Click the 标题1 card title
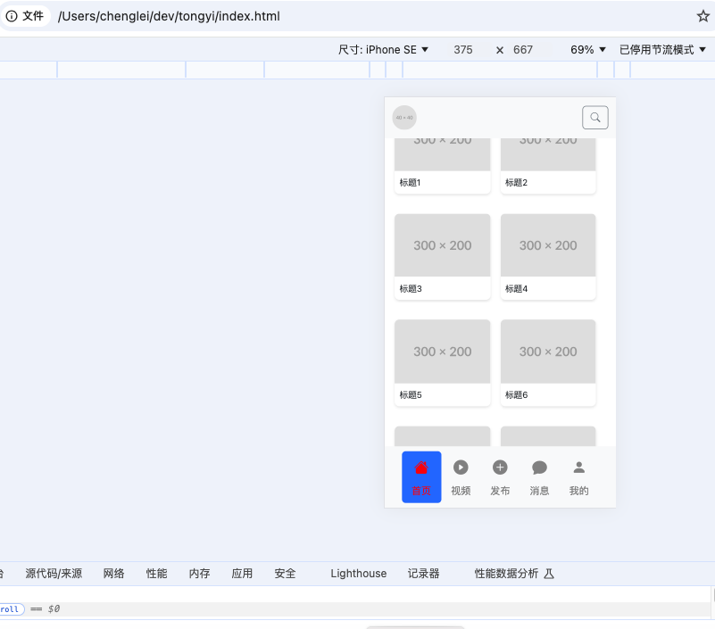Viewport: 715px width, 629px height. [410, 183]
